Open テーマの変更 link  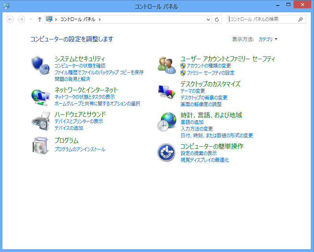[193, 91]
